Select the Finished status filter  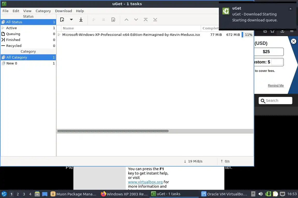coord(28,40)
